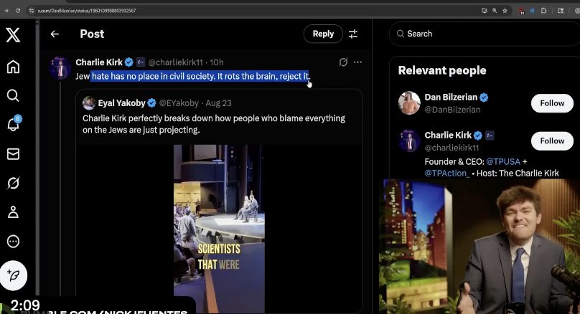Follow Dan Bilzerian
Image resolution: width=580 pixels, height=314 pixels.
(552, 103)
